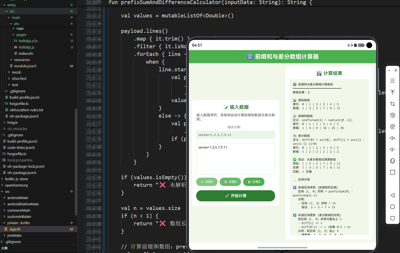The height and width of the screenshot is (253, 400).
Task: Click the format example series=1,3,5,7,9,11 box
Action: (236, 135)
